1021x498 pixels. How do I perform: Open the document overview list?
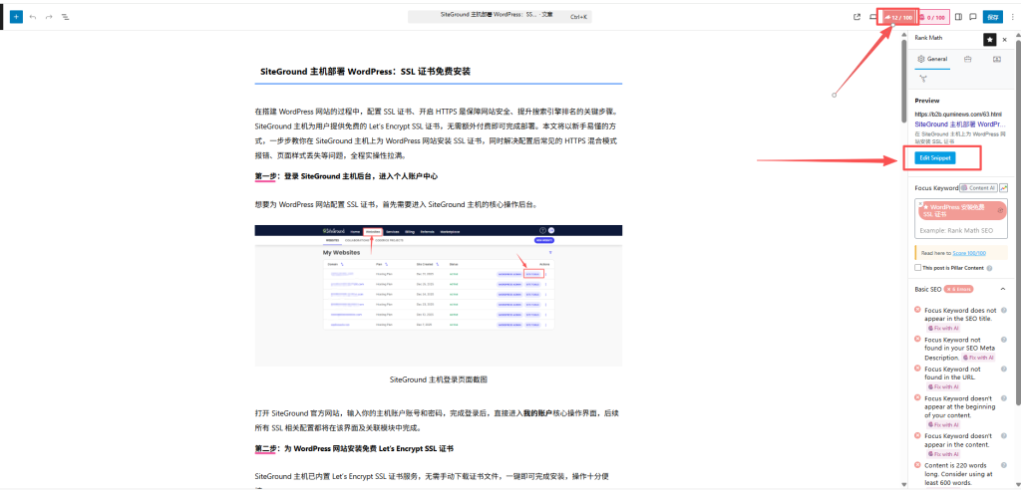pos(65,17)
